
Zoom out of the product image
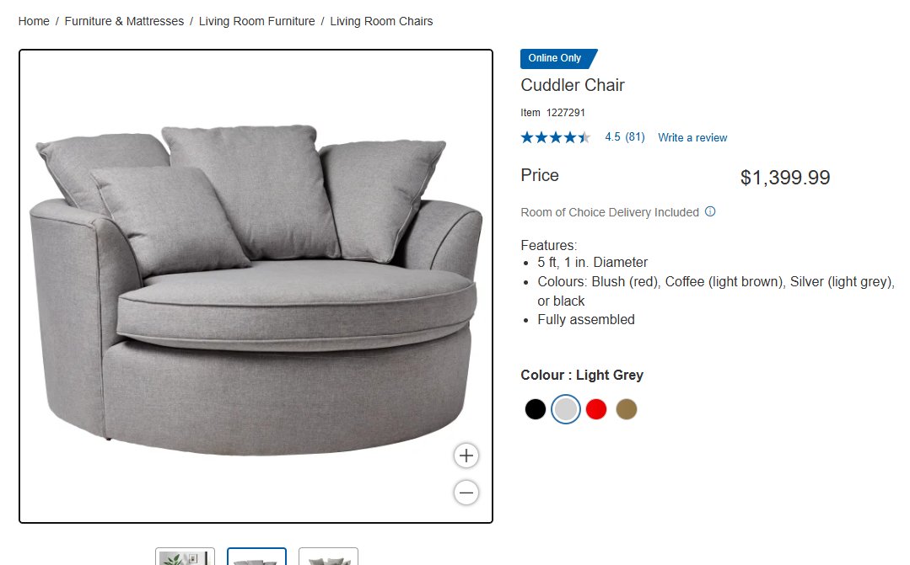[466, 493]
